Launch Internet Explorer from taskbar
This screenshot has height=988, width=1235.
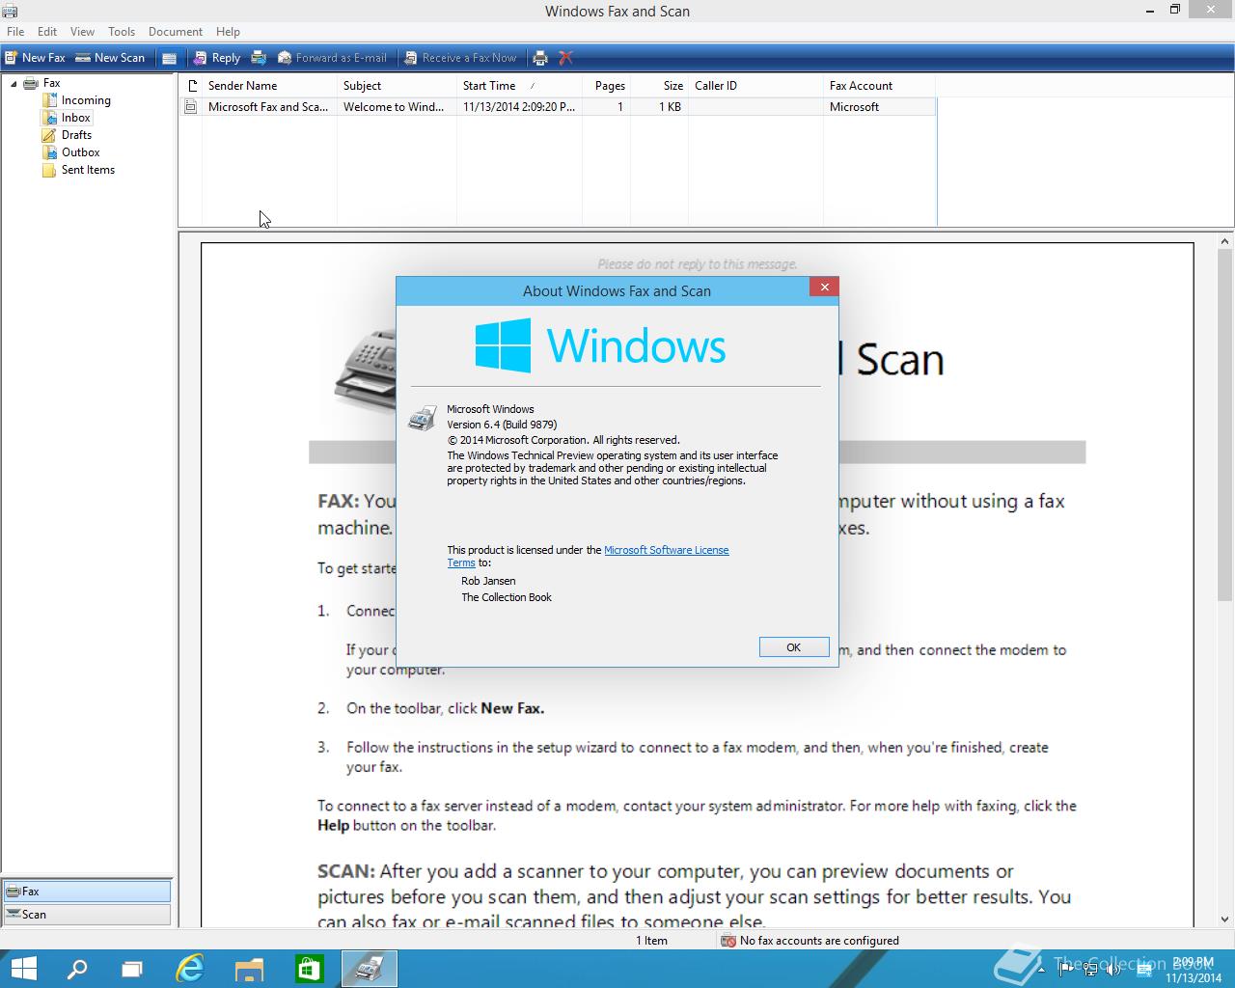coord(190,969)
